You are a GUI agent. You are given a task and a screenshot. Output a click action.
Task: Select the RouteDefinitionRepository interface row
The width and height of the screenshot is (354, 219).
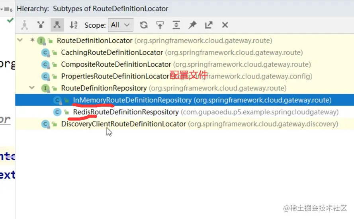tap(184, 88)
